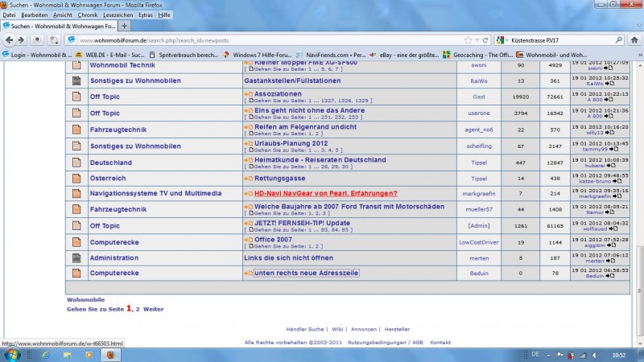This screenshot has width=644, height=362.
Task: Click the Google search engine icon
Action: pos(501,39)
